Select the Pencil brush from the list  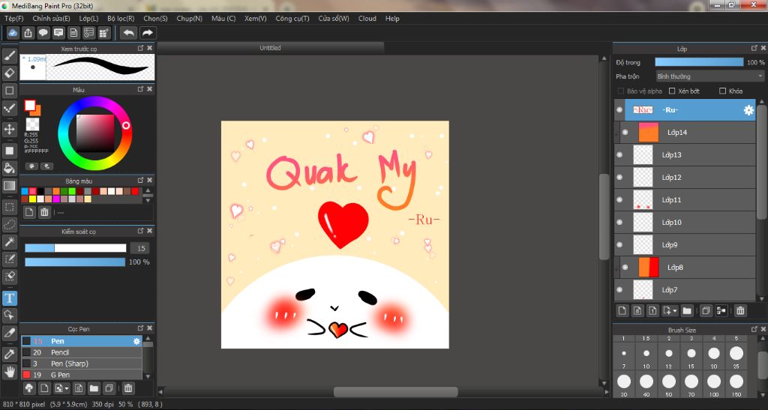coord(60,352)
